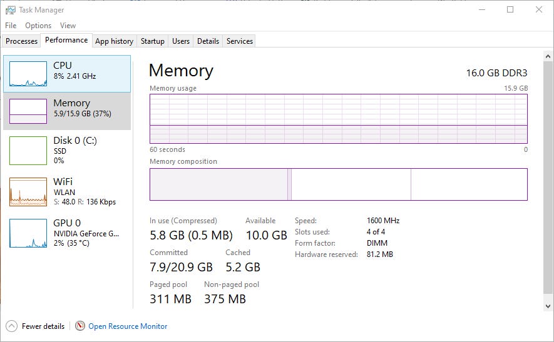
Task: Click the '311 MB' paged pool value
Action: [170, 299]
